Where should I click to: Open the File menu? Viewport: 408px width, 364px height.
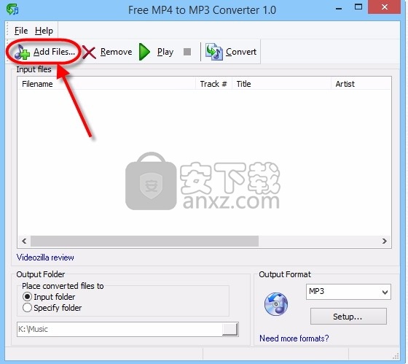pyautogui.click(x=21, y=31)
